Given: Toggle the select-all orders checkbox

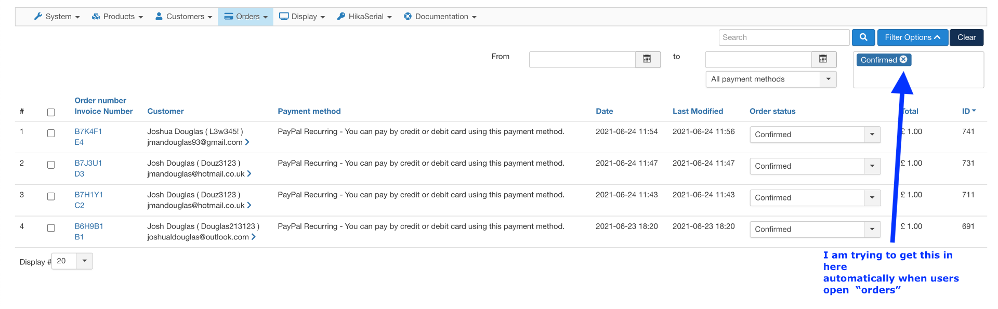Looking at the screenshot, I should pyautogui.click(x=51, y=113).
